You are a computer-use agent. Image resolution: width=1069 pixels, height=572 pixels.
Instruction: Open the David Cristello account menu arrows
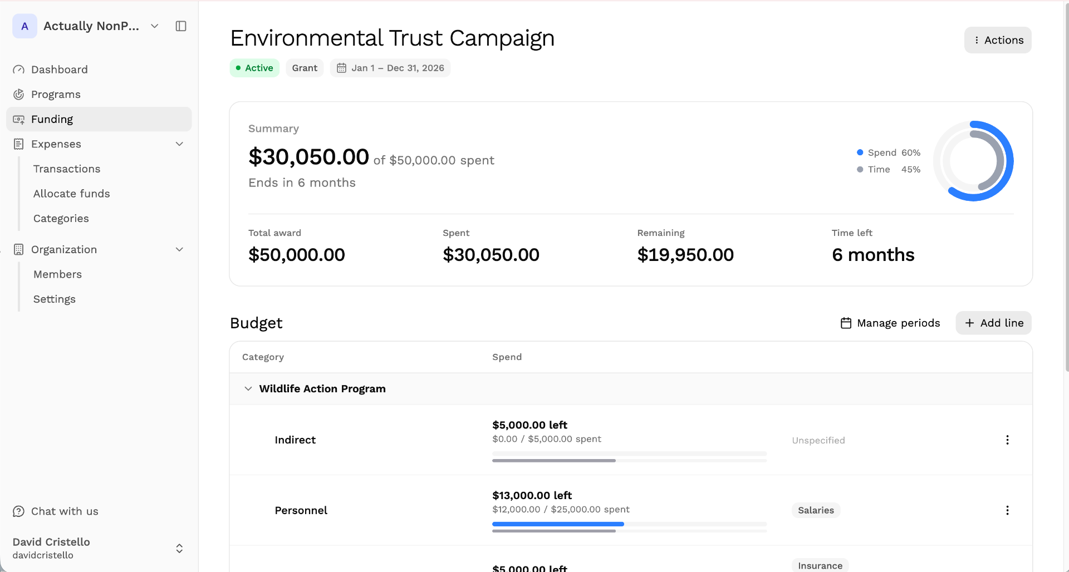click(179, 549)
